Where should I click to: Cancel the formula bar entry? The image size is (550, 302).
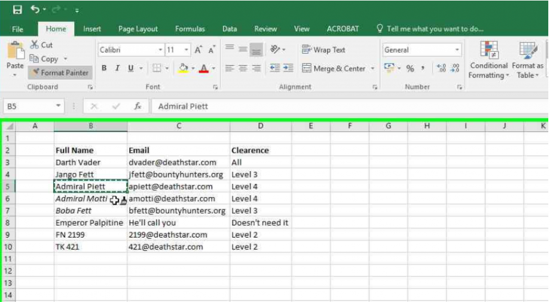[94, 106]
